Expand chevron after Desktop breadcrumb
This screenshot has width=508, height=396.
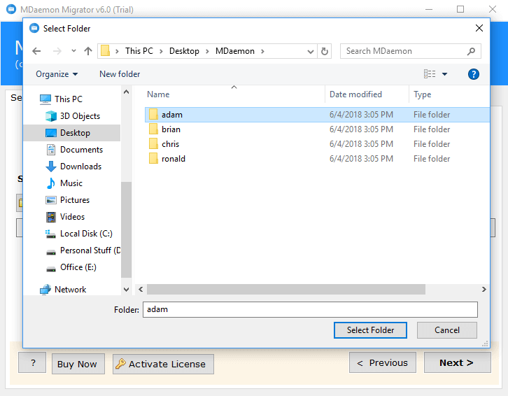pos(207,51)
